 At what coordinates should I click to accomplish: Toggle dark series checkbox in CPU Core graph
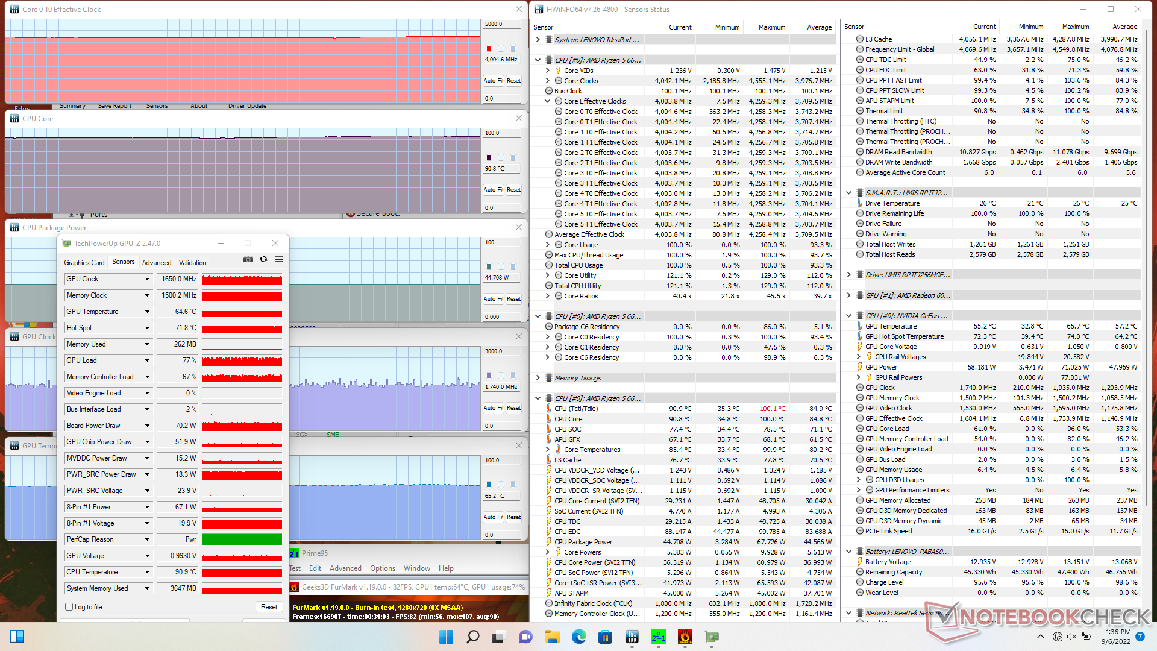point(489,157)
